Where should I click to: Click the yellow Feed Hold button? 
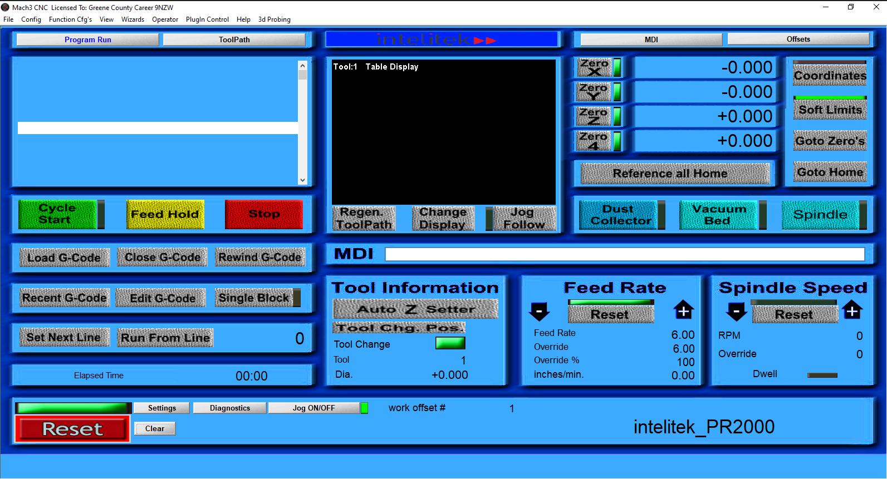pos(165,215)
